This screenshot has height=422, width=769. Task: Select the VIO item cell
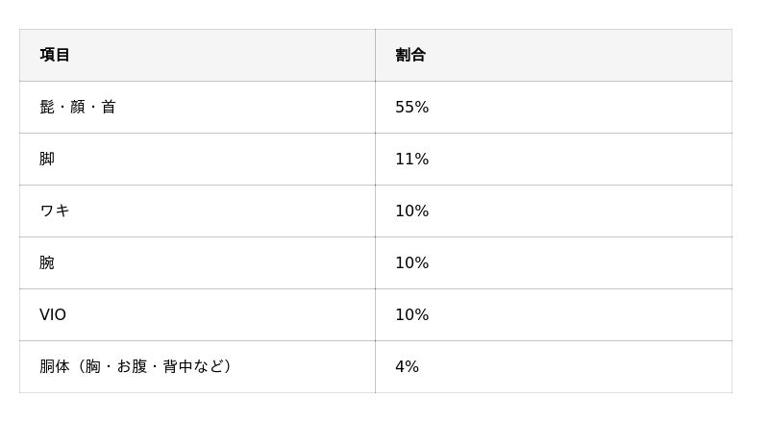coord(53,315)
